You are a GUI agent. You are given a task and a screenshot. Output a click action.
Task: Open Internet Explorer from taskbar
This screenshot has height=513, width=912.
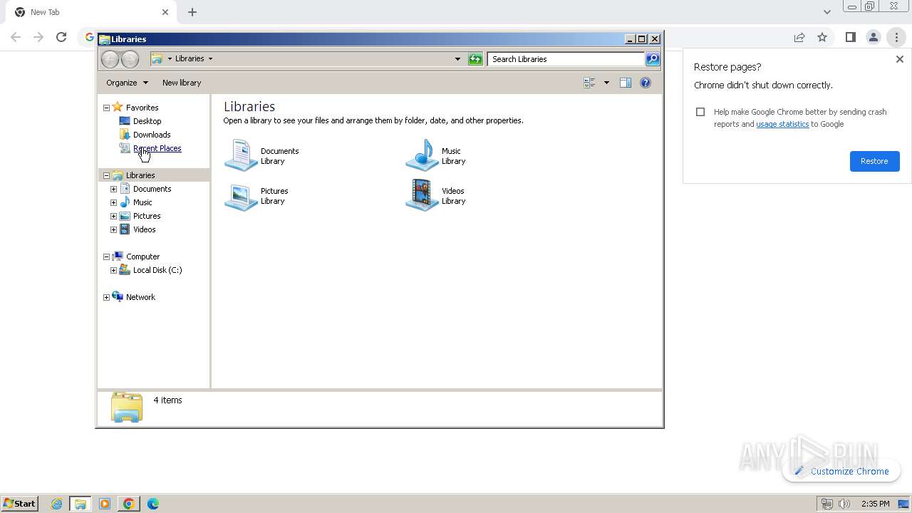[x=56, y=504]
